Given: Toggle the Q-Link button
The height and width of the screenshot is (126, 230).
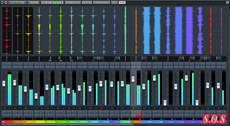Looking at the screenshot, I should (122, 3).
